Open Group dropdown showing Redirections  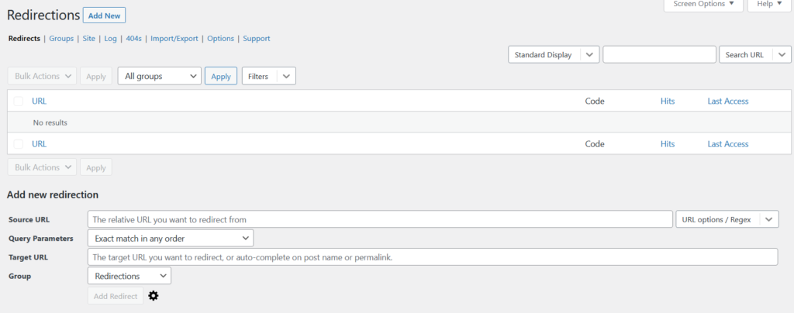129,276
